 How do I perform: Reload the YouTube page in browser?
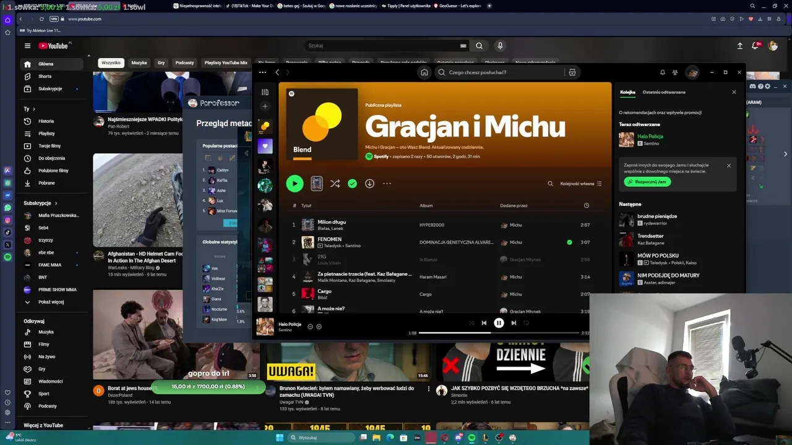(x=41, y=19)
